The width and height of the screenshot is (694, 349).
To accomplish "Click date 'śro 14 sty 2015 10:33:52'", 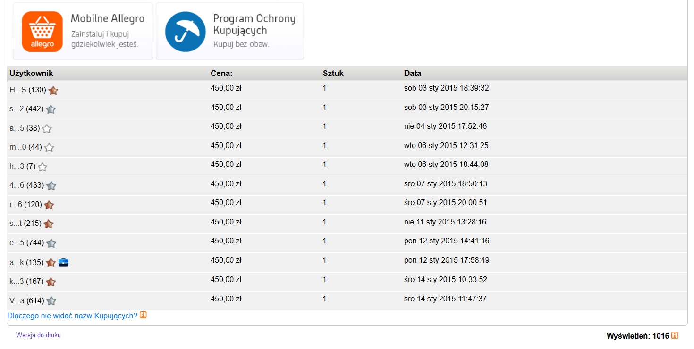I will coord(446,280).
